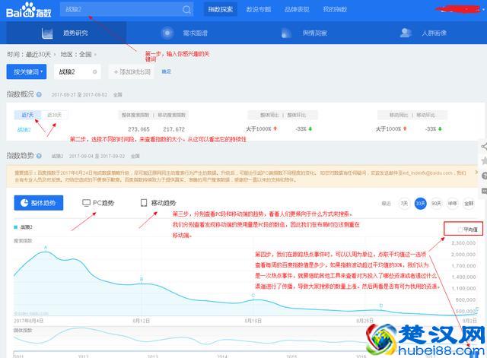Click the feedback icon on right sidebar

tap(484, 191)
